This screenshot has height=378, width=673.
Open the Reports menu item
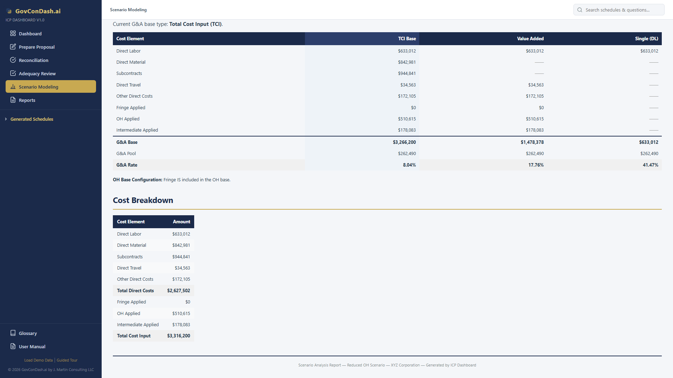pyautogui.click(x=27, y=100)
